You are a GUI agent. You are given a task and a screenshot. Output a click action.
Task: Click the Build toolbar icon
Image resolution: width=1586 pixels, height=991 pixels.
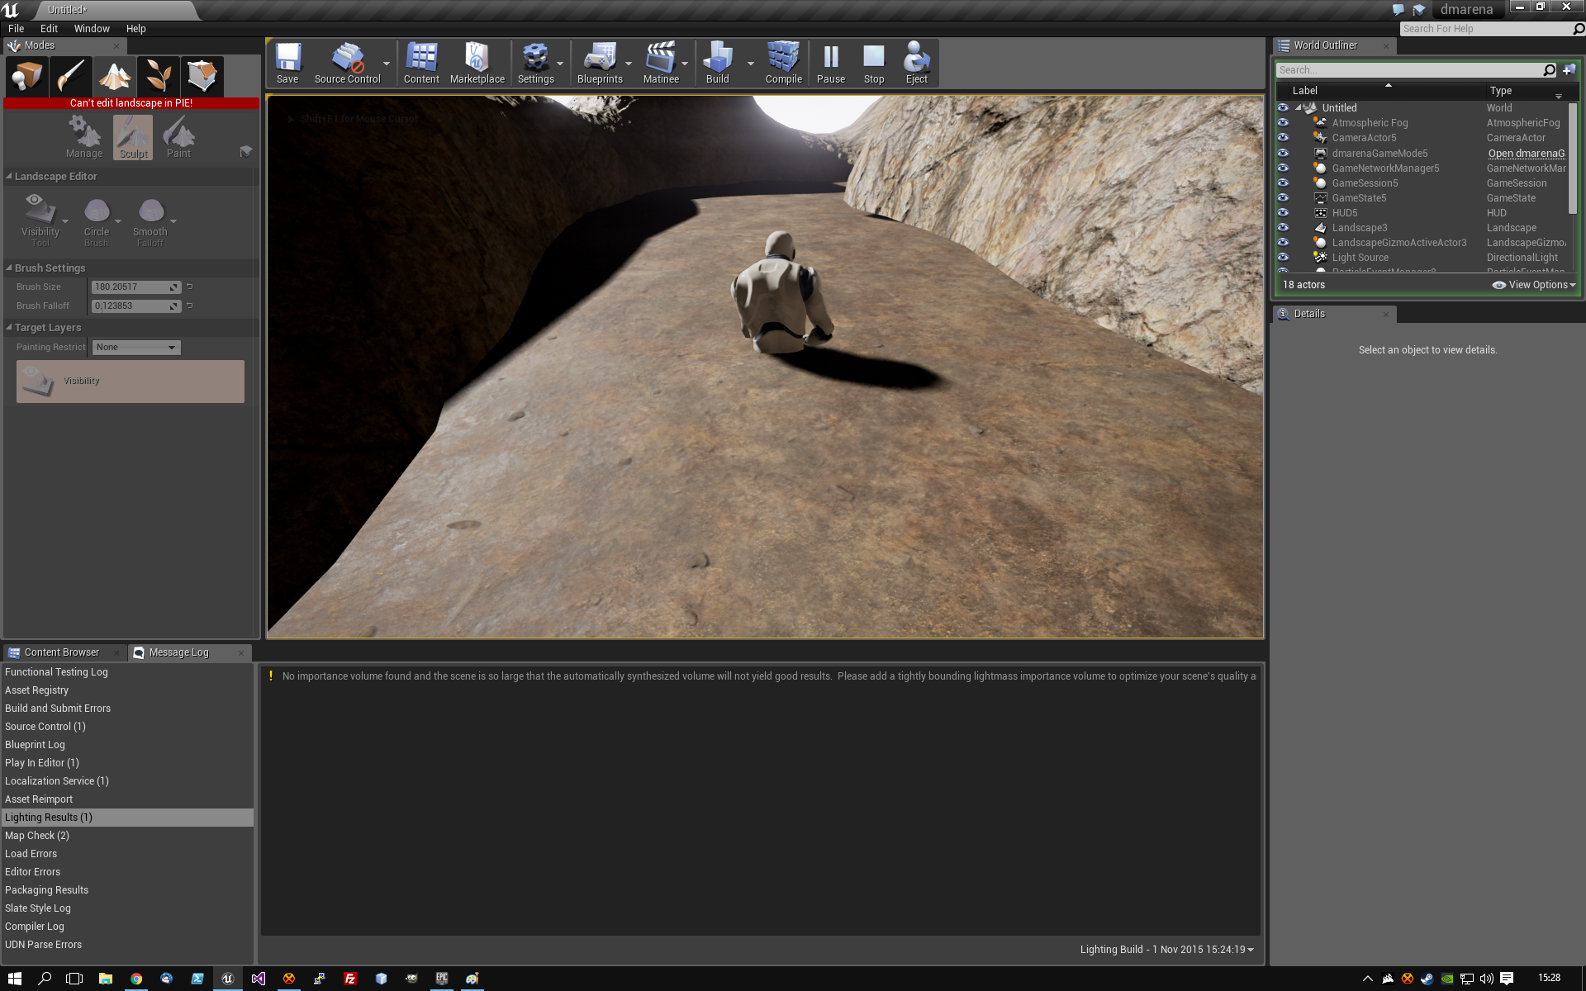(718, 63)
